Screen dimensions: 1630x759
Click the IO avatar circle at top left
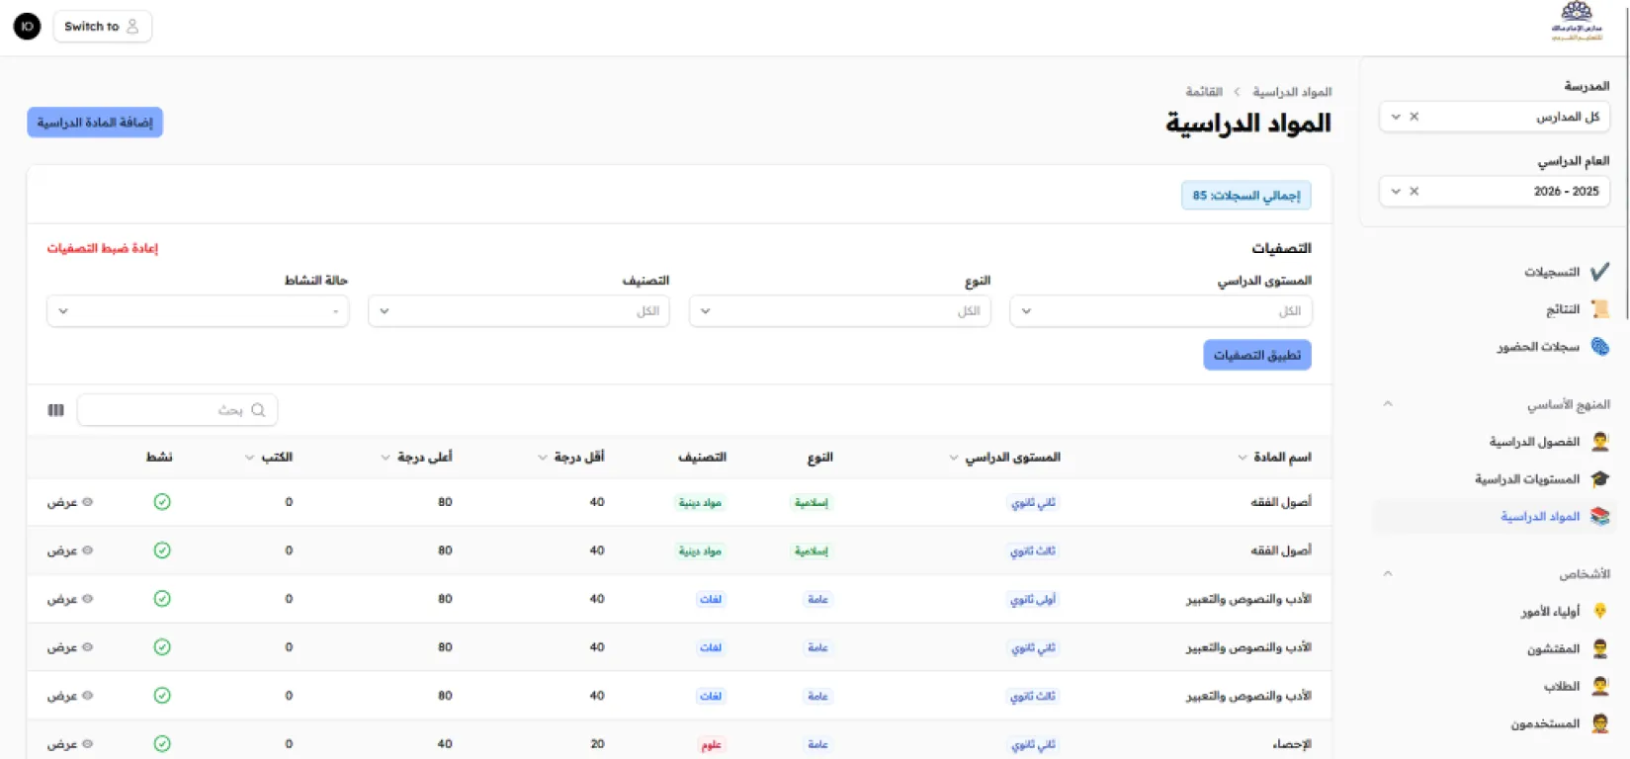point(27,27)
